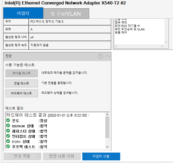
Task: Click the adapter title X540-T2 #2
Action: click(x=65, y=3)
